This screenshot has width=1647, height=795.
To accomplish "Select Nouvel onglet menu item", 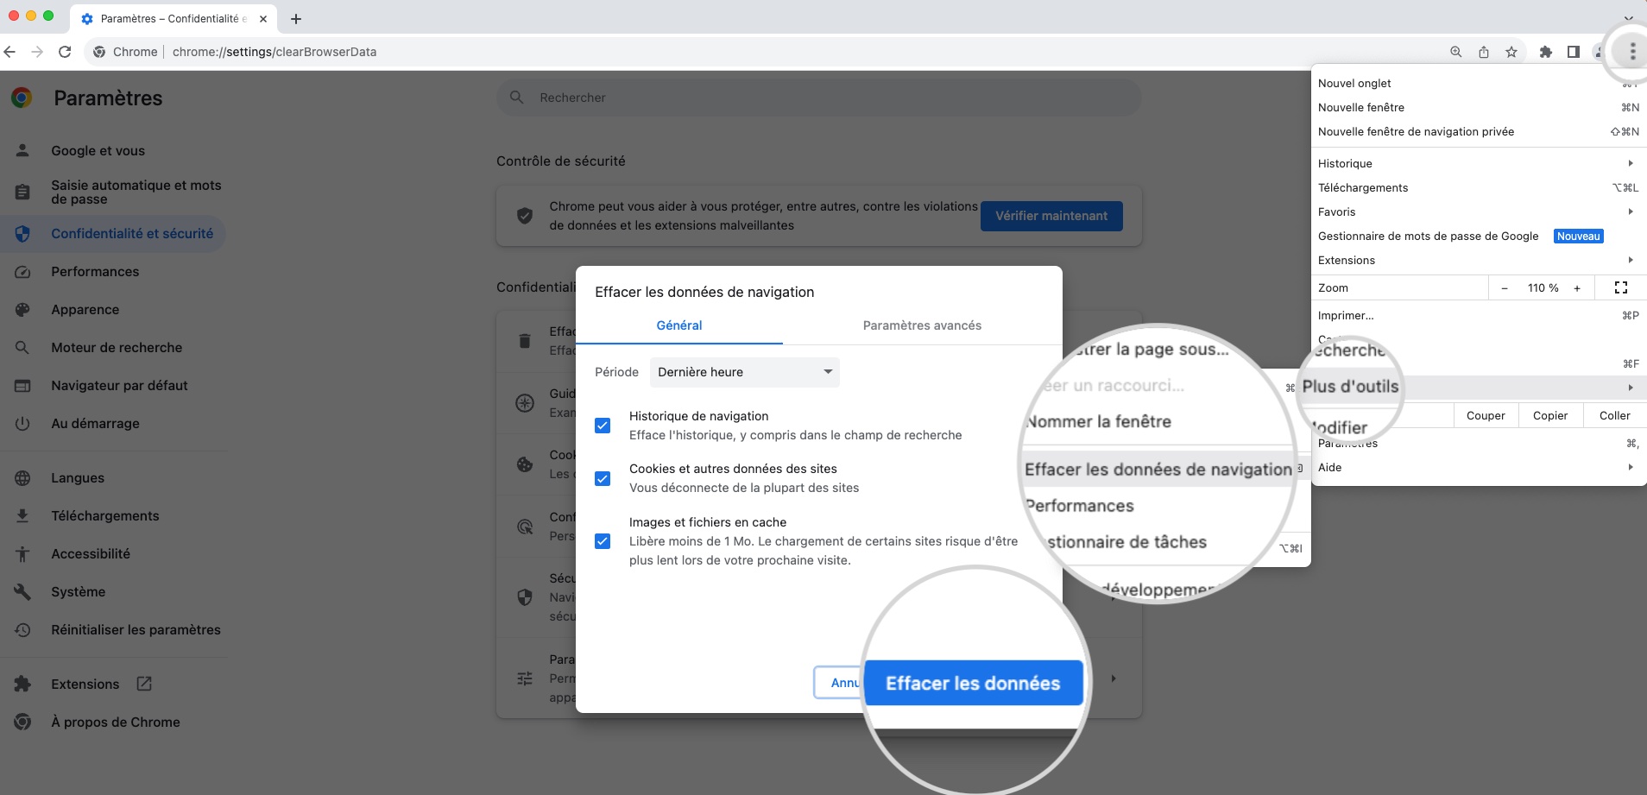I will tap(1479, 83).
